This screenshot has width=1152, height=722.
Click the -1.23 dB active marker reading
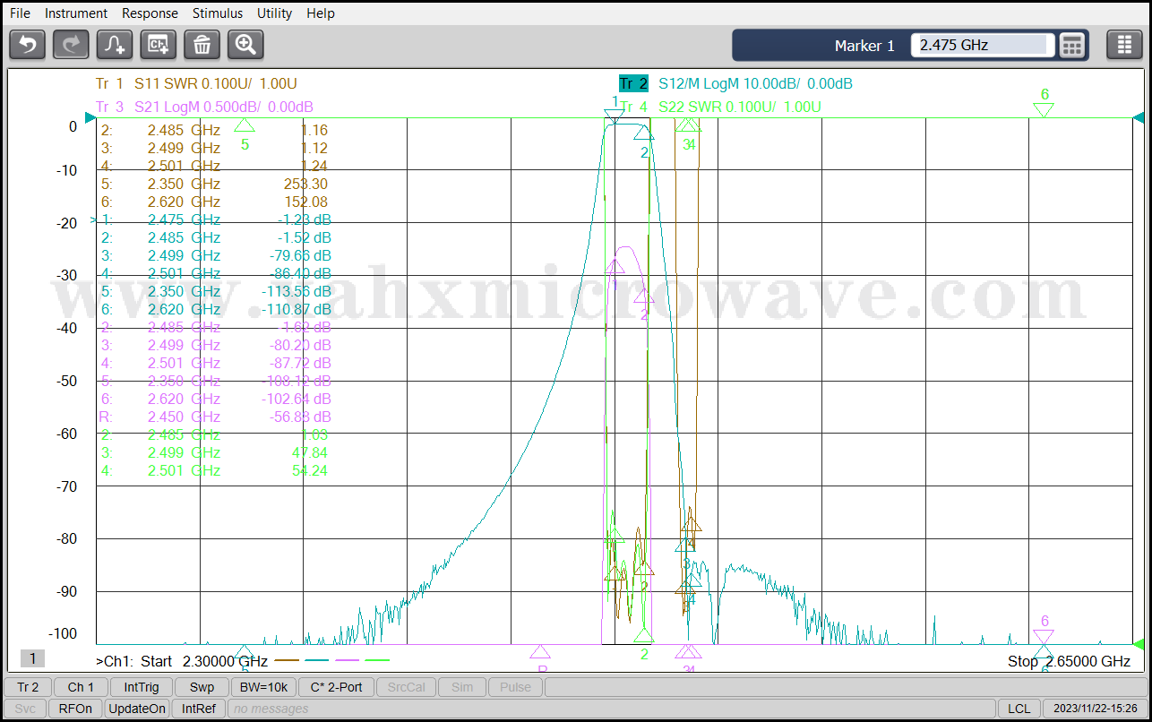click(x=305, y=219)
